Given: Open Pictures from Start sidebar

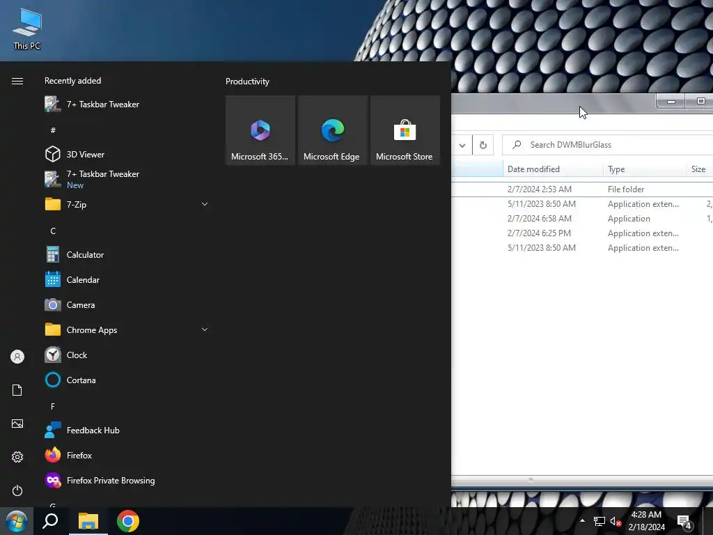Looking at the screenshot, I should (17, 424).
